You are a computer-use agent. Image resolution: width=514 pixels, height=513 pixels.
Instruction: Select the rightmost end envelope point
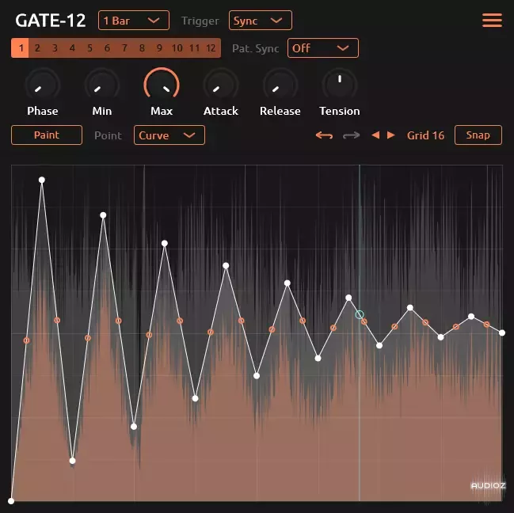[x=502, y=332]
